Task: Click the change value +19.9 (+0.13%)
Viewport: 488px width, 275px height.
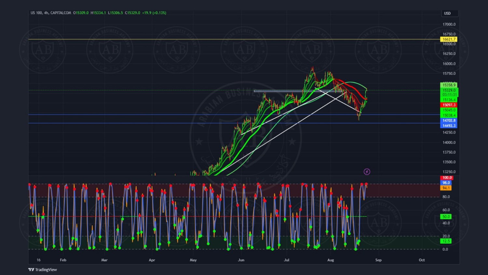Action: click(x=154, y=13)
